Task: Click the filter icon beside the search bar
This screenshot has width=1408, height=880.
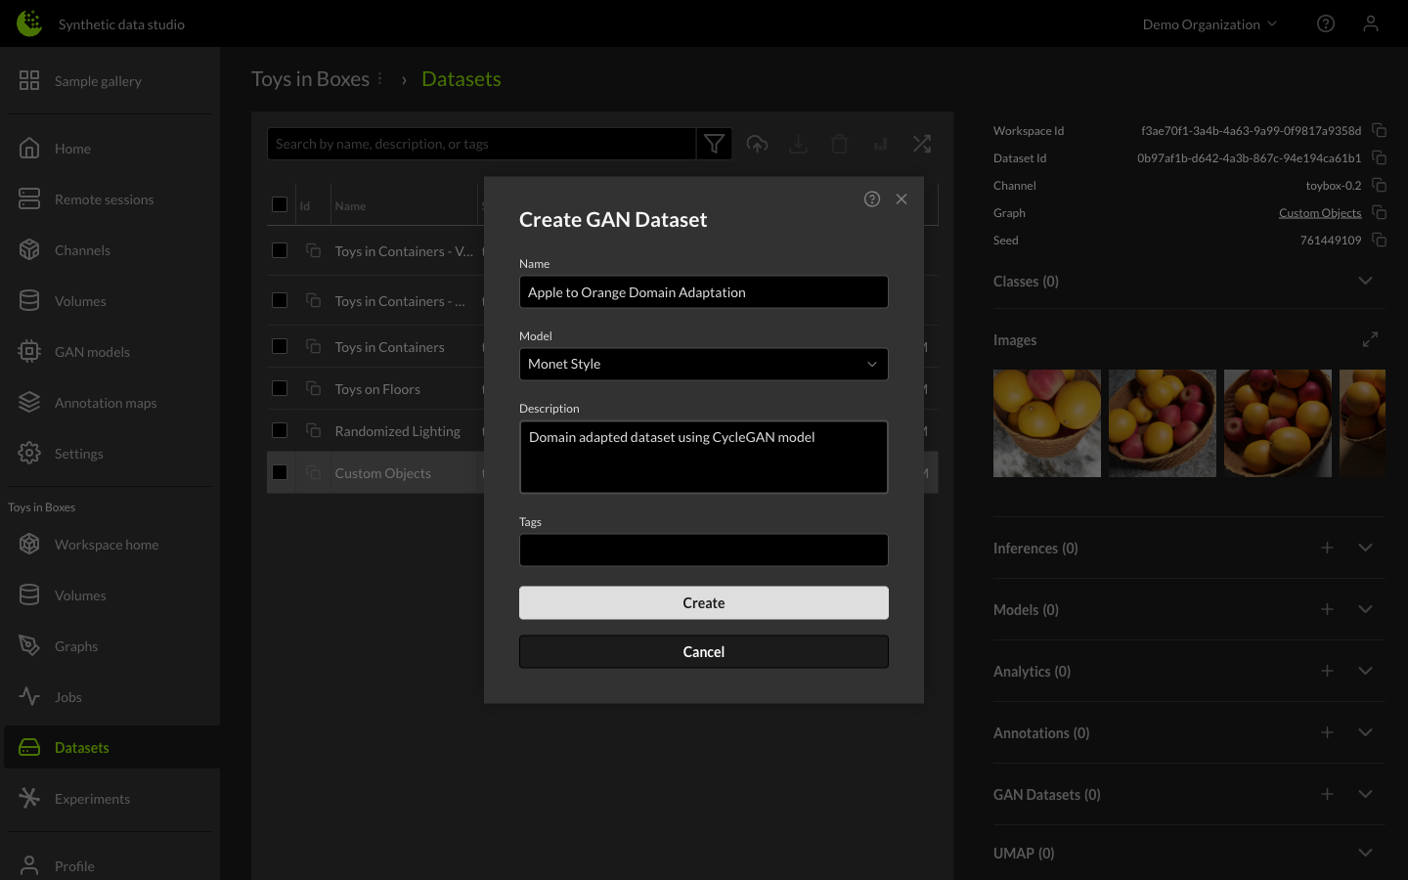Action: click(x=714, y=143)
